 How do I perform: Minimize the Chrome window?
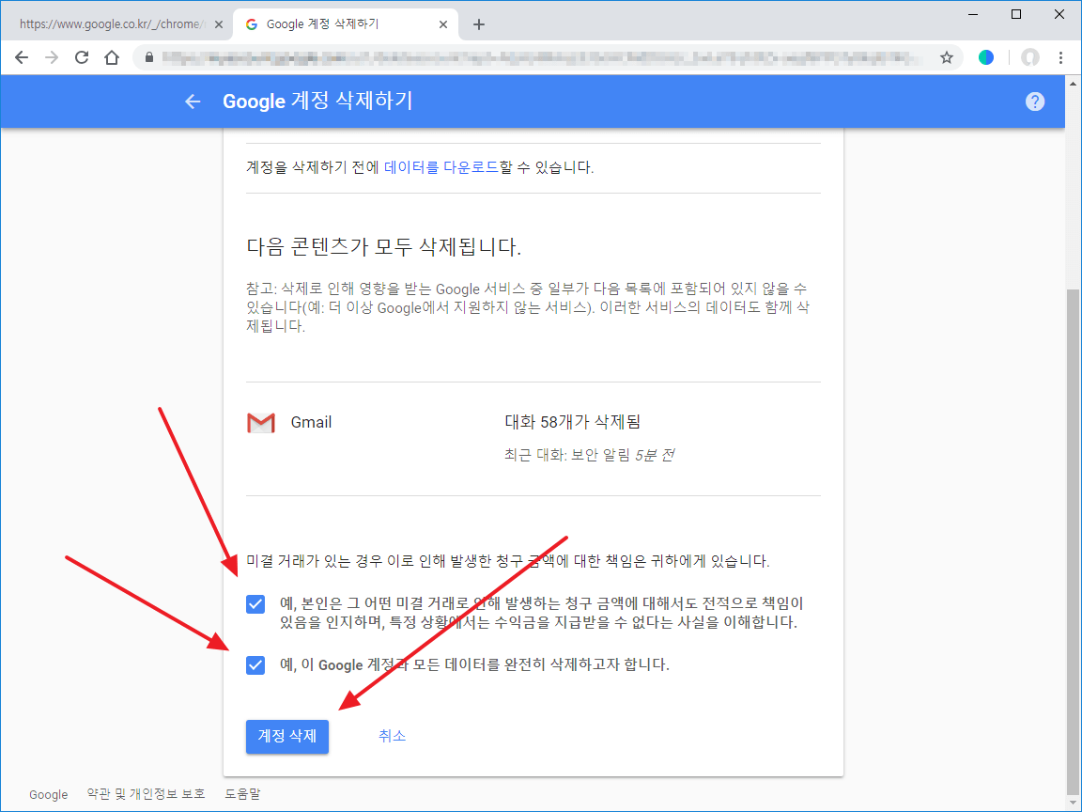point(974,14)
